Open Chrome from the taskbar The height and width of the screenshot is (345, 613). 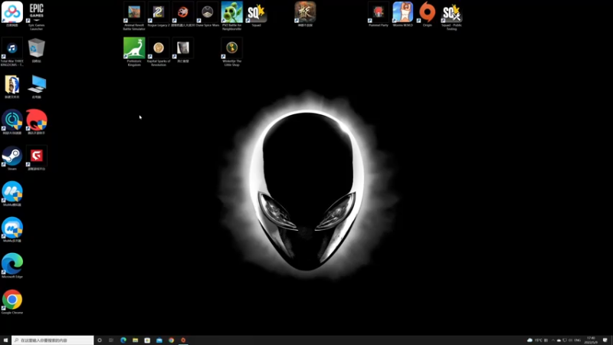pos(171,340)
